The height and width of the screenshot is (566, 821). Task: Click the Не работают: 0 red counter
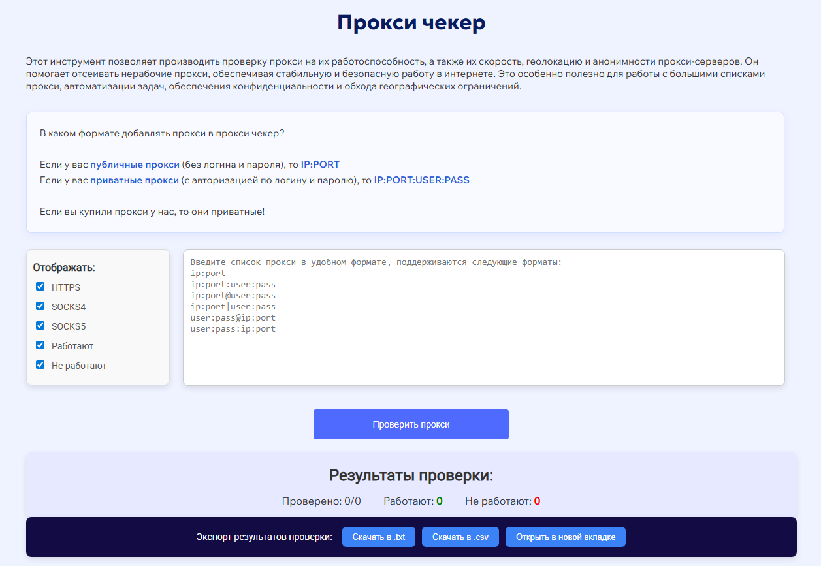coord(503,501)
